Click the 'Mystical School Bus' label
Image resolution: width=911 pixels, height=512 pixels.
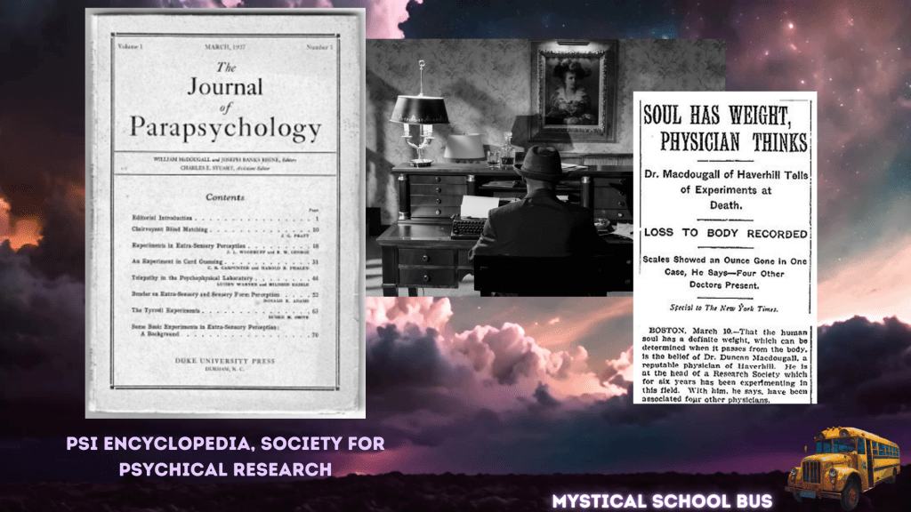pyautogui.click(x=660, y=500)
